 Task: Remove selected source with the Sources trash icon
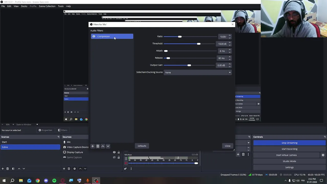pos(69,169)
